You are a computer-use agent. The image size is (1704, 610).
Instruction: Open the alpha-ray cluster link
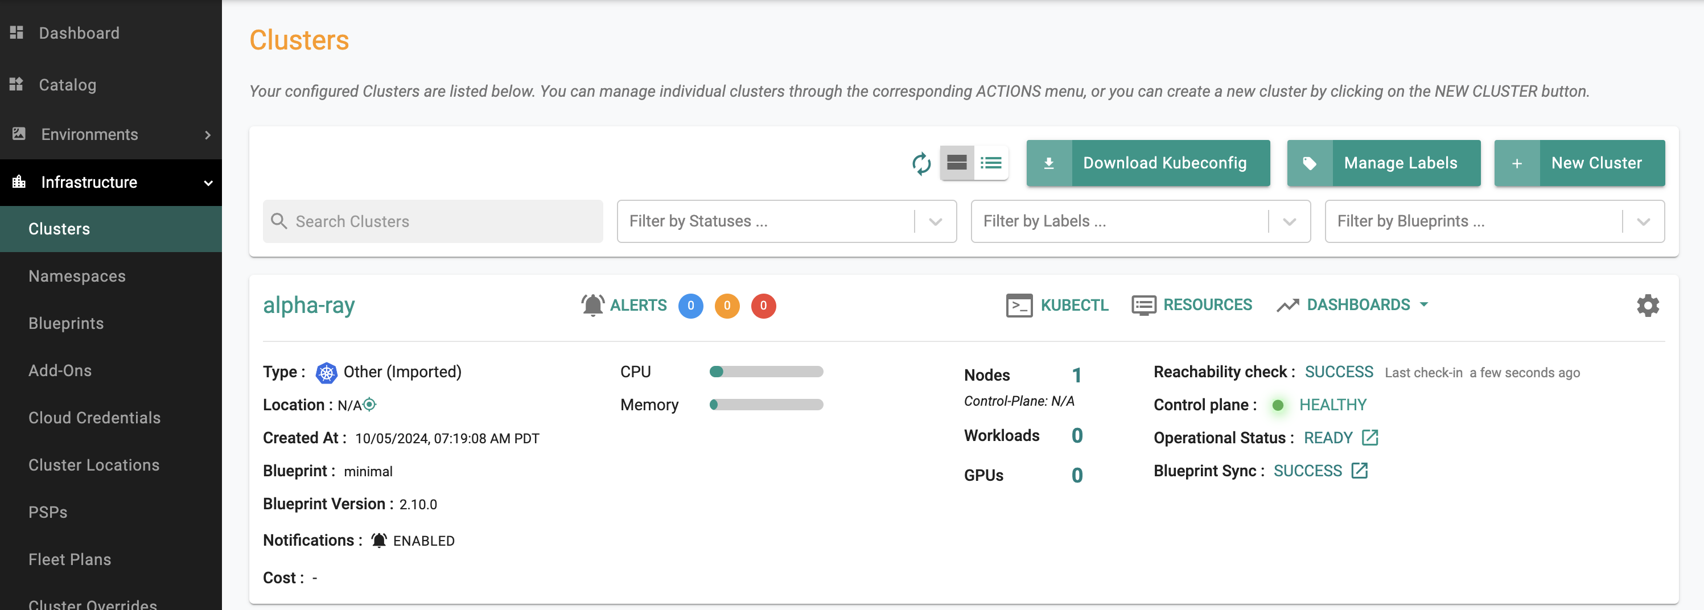tap(309, 305)
